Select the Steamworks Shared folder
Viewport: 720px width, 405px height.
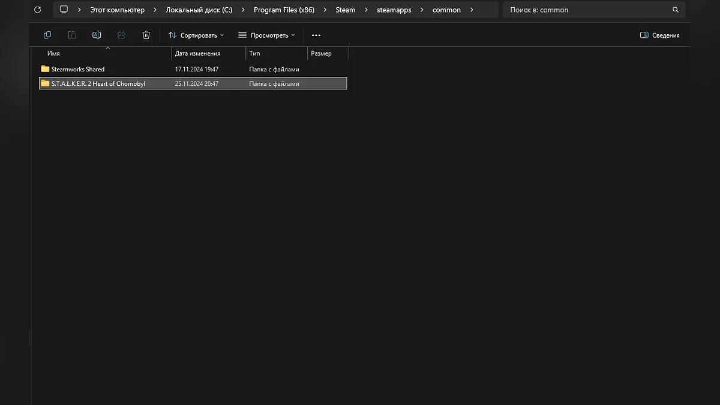(78, 69)
